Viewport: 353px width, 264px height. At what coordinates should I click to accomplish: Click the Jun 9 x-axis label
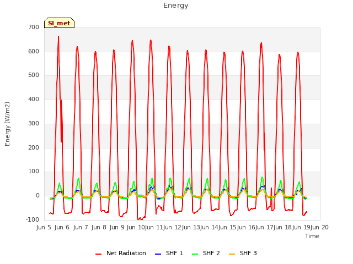[117, 227]
